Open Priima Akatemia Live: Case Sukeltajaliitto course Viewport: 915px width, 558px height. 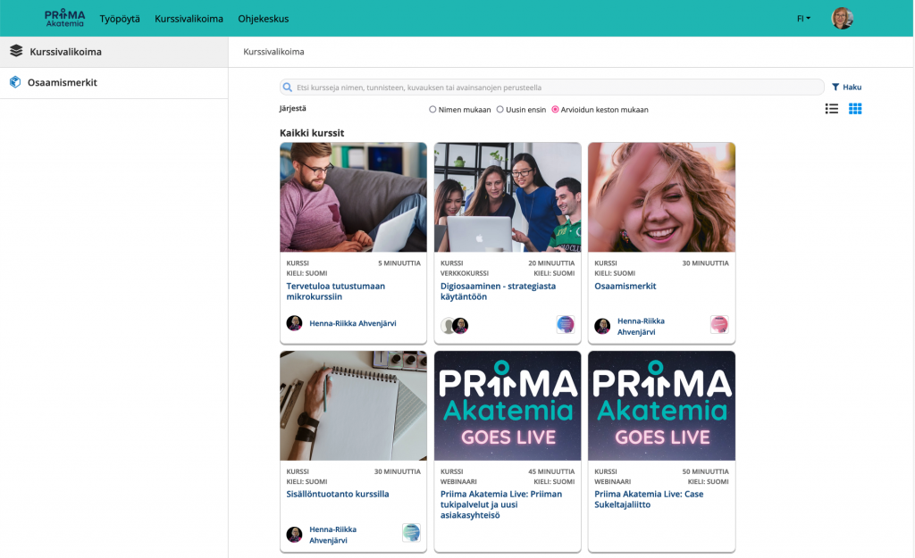649,499
